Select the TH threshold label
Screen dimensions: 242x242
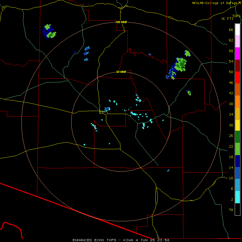231,210
